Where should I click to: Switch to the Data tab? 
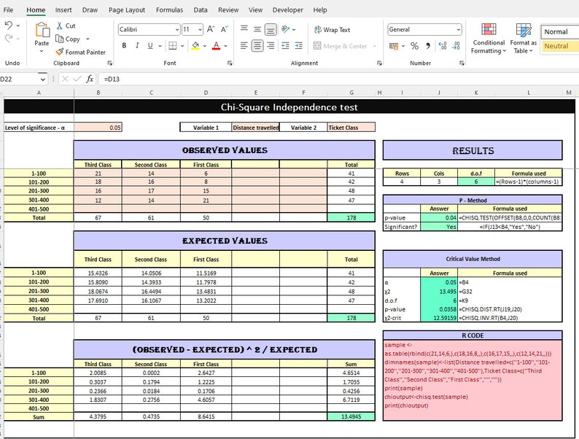tap(201, 10)
